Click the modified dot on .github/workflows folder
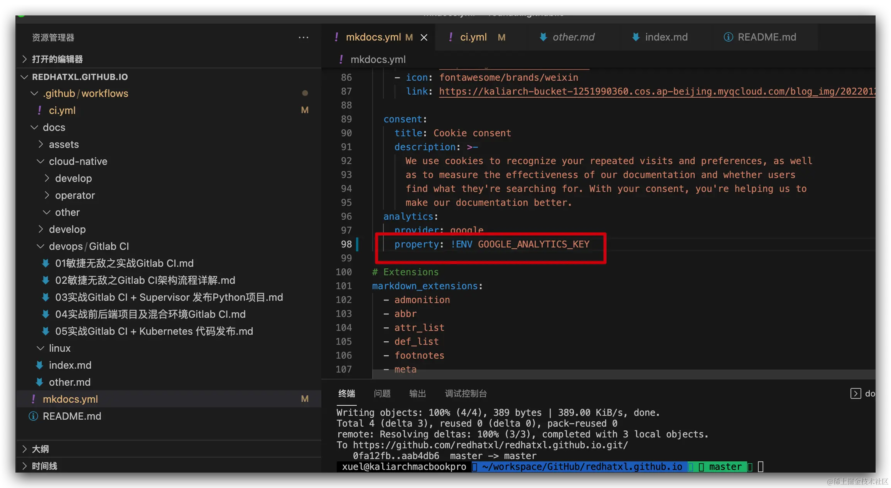The image size is (891, 488). 305,93
